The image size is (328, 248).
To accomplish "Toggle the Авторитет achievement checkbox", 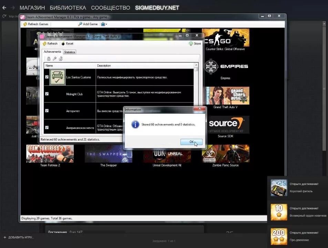I will point(47,111).
